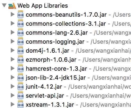Select servlet-api.jar in the library list
131x108 pixels.
45,96
